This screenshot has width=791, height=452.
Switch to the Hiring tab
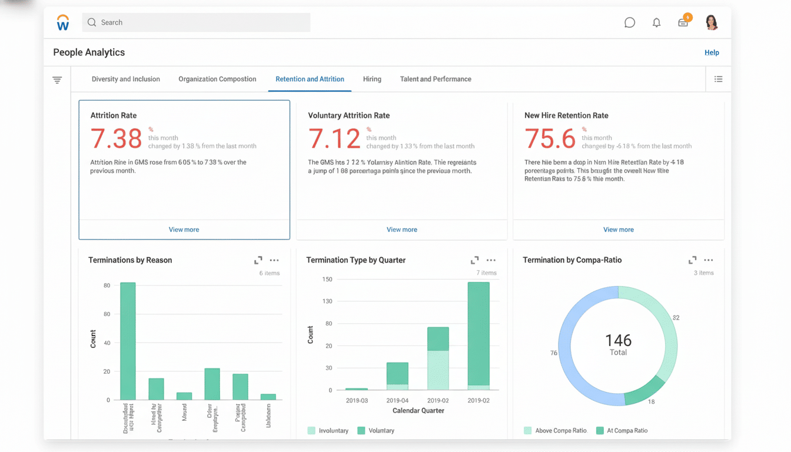click(372, 79)
